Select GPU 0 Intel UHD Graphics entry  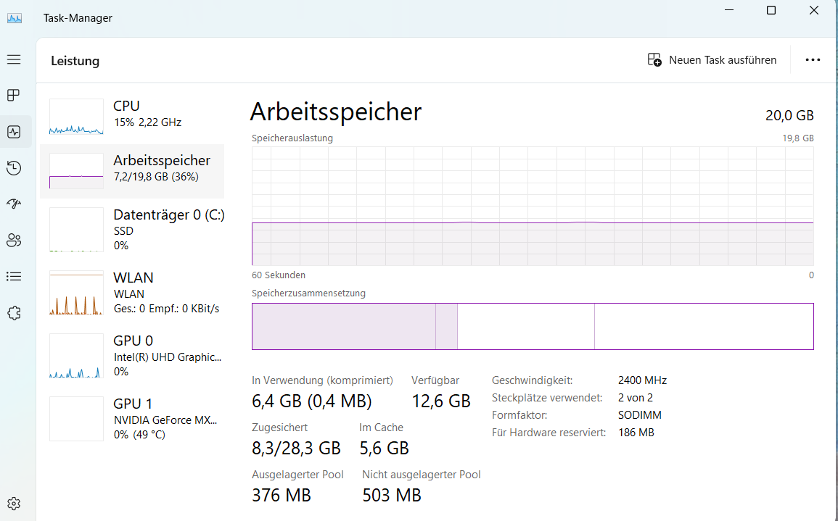tap(132, 355)
